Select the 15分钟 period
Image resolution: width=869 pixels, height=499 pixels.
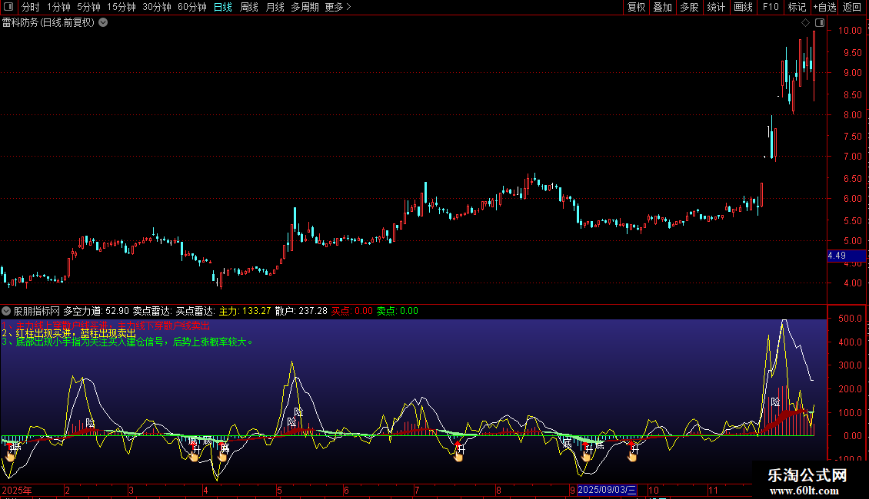coord(122,7)
